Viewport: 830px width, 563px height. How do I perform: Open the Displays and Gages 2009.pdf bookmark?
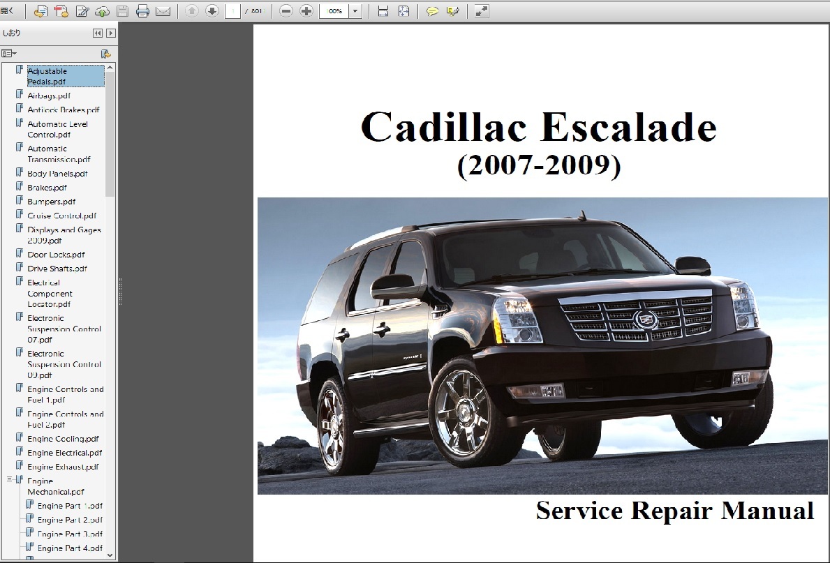point(64,235)
